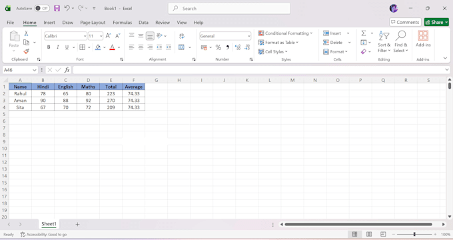The height and width of the screenshot is (240, 453).
Task: Adjust the zoom slider handle
Action: 414,234
